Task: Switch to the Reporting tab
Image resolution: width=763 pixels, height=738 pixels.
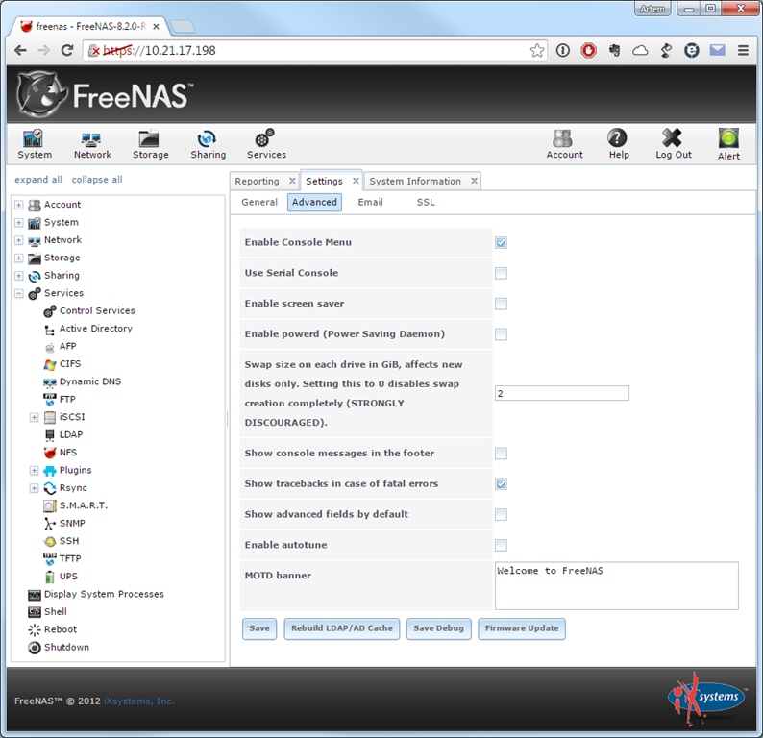Action: pyautogui.click(x=257, y=181)
